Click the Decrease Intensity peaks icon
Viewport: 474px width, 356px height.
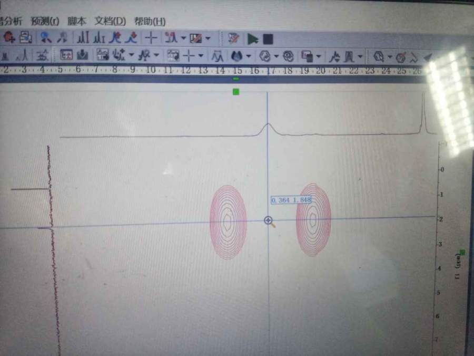coord(99,38)
